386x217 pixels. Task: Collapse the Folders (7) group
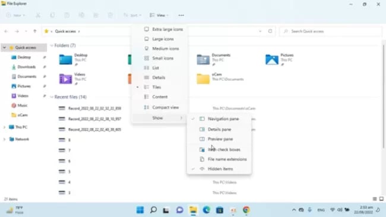(52, 46)
